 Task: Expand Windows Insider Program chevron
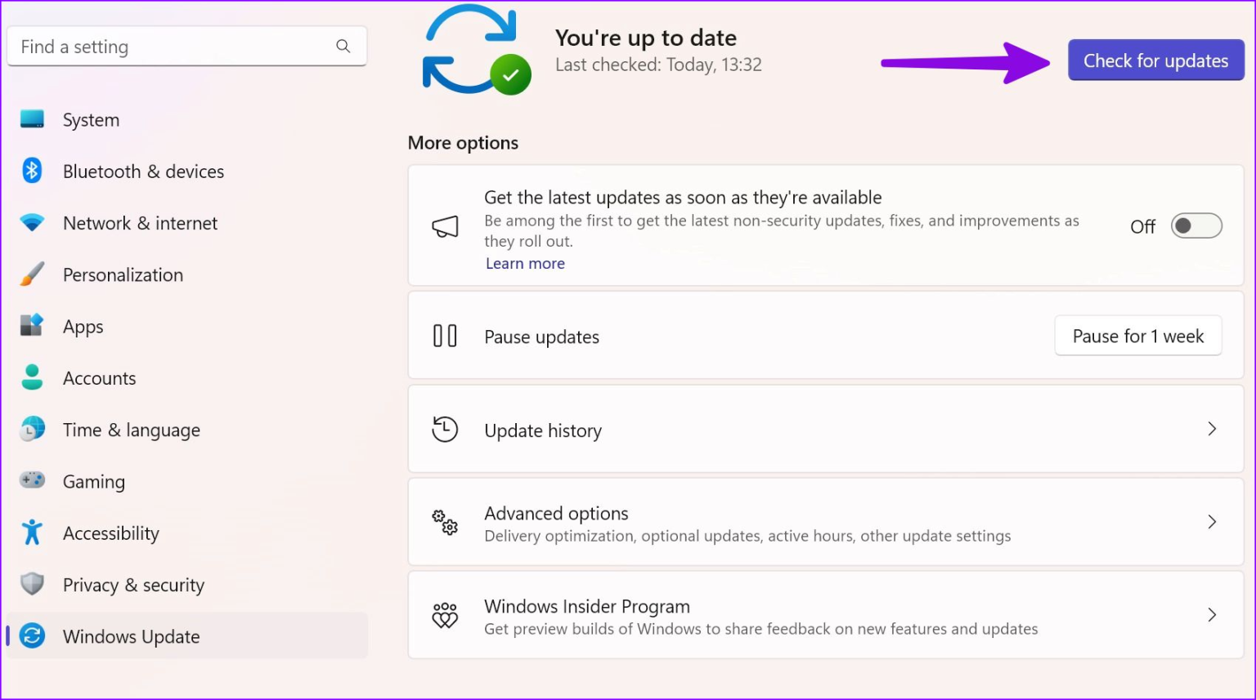(x=1212, y=615)
